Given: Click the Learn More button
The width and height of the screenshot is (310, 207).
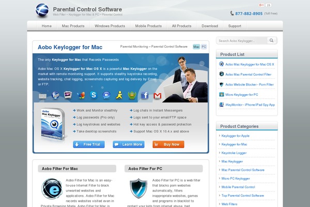Looking at the screenshot, I should (x=129, y=144).
